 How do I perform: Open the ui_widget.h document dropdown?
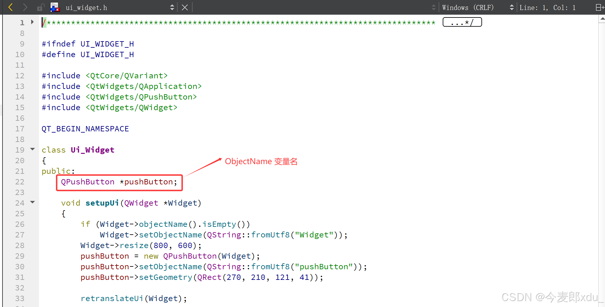[x=172, y=7]
